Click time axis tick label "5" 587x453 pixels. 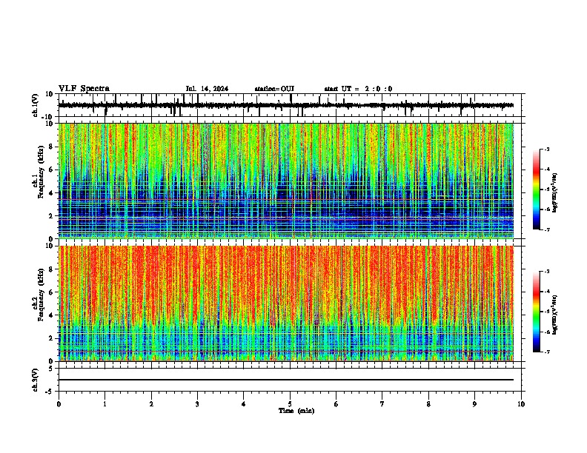point(290,404)
